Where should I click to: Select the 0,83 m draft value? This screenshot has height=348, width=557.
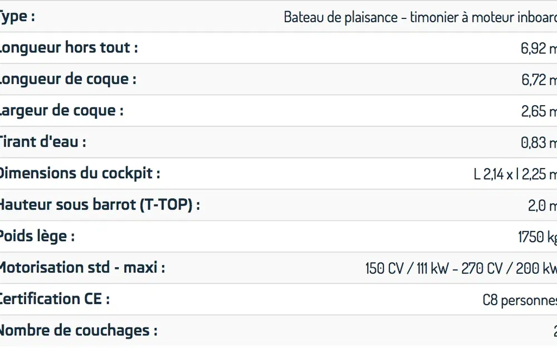point(539,143)
